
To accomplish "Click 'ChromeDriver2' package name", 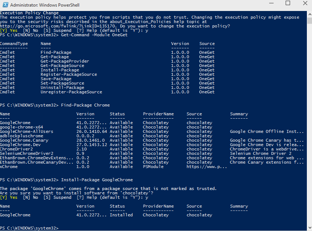I will point(16,149).
